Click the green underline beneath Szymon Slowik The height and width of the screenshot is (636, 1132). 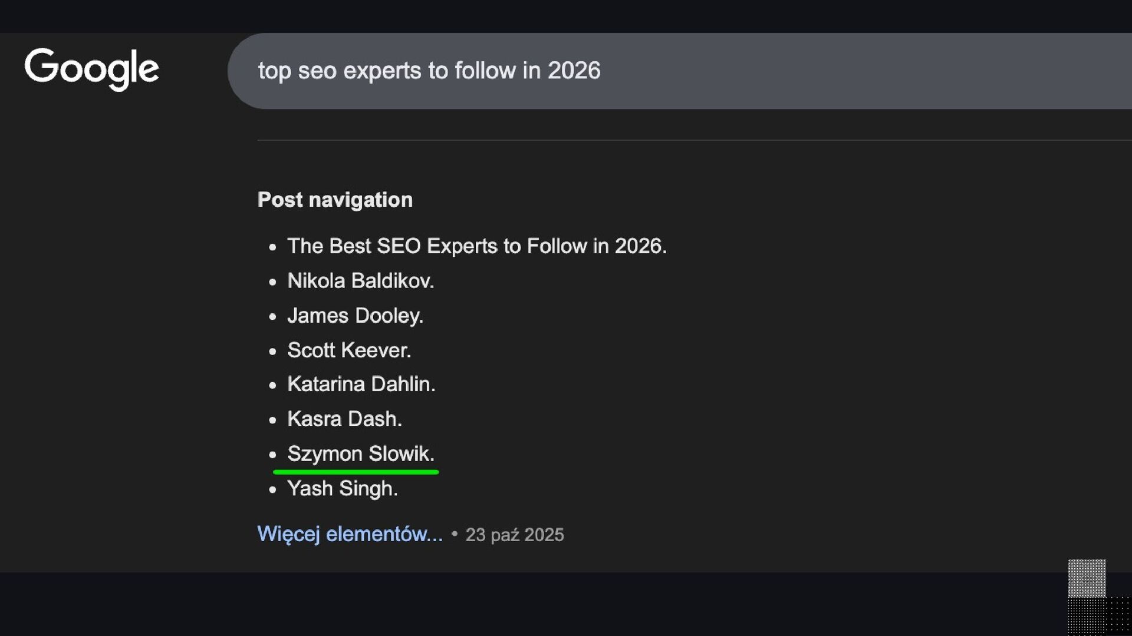pos(356,472)
